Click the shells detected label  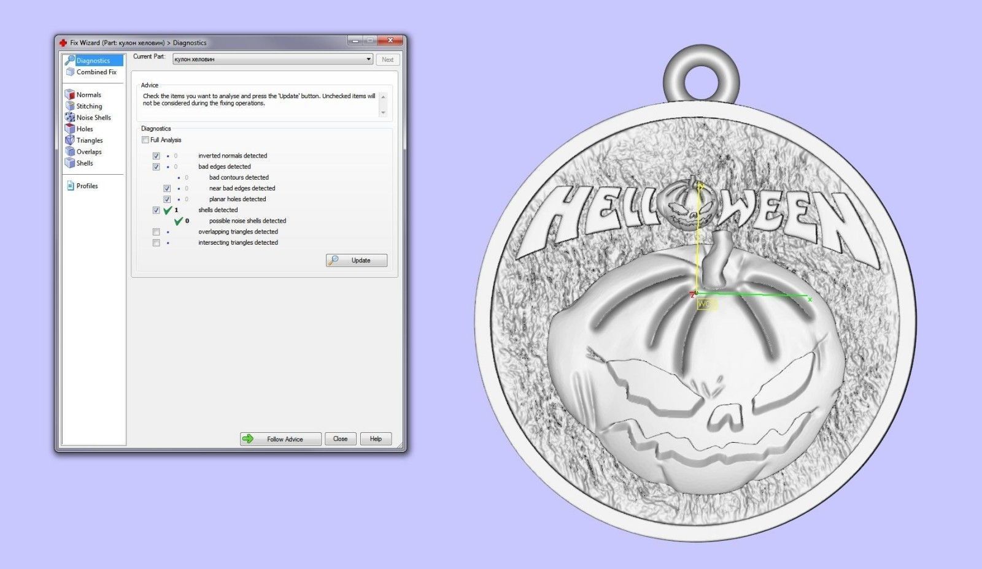(218, 210)
